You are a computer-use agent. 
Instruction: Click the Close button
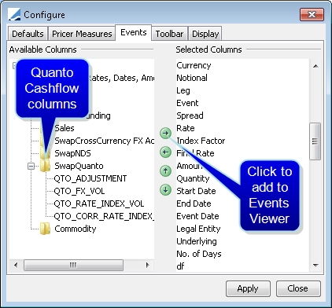click(x=298, y=288)
